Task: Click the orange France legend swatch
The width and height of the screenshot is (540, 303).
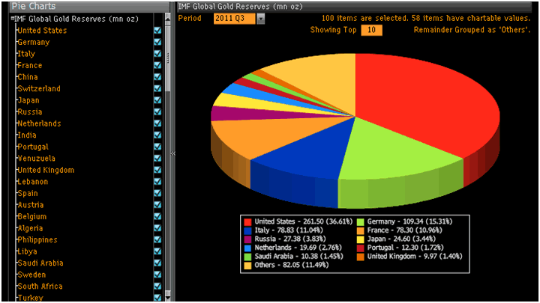Action: click(x=360, y=230)
